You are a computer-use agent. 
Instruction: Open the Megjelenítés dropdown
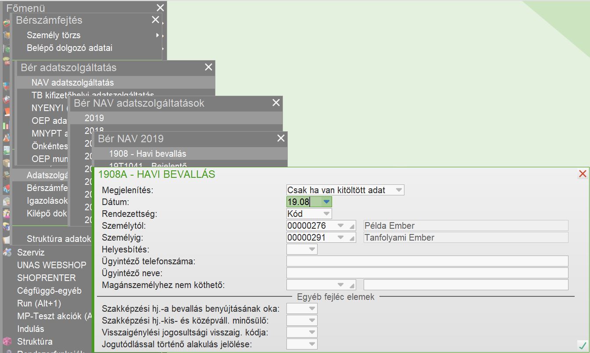(x=399, y=190)
